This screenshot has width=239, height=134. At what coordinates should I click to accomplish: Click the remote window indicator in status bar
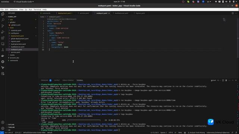(2, 133)
